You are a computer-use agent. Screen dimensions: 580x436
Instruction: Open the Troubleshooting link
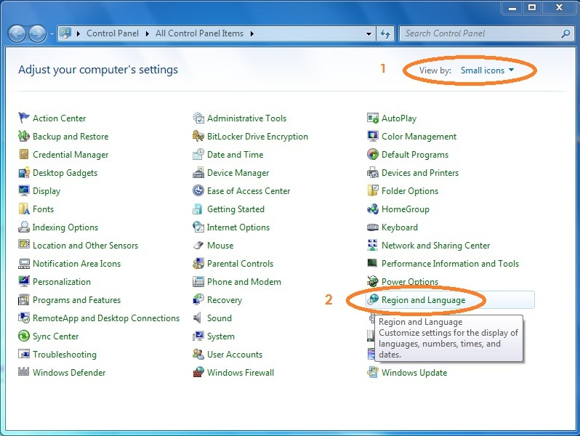pyautogui.click(x=65, y=355)
